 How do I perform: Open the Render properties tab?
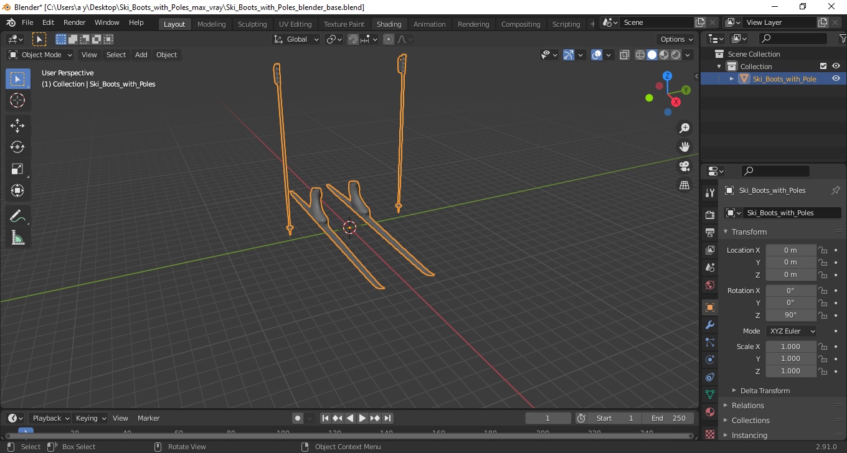(x=710, y=215)
